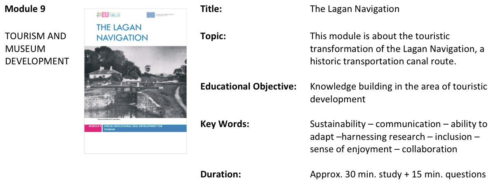Click the Key Words: label
The height and width of the screenshot is (184, 493).
point(225,124)
